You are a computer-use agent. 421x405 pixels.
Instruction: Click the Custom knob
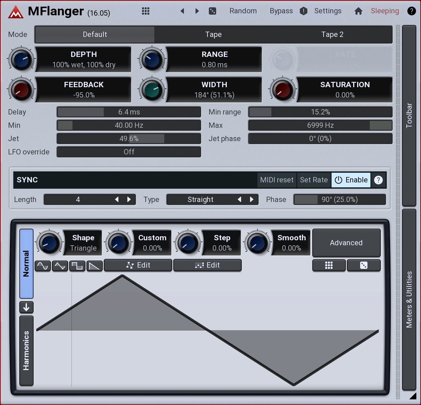[x=118, y=243]
